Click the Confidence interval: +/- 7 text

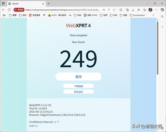(44, 122)
